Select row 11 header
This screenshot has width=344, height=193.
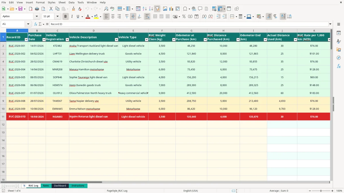[x=3, y=117]
